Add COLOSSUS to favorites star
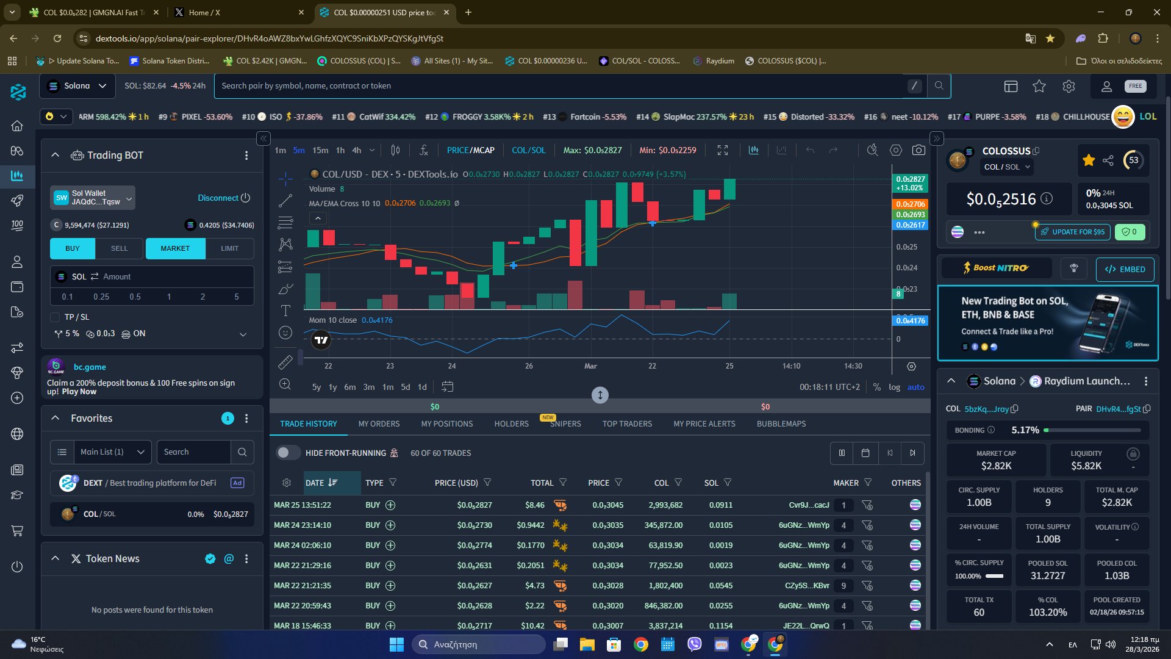This screenshot has height=659, width=1171. pos(1089,160)
